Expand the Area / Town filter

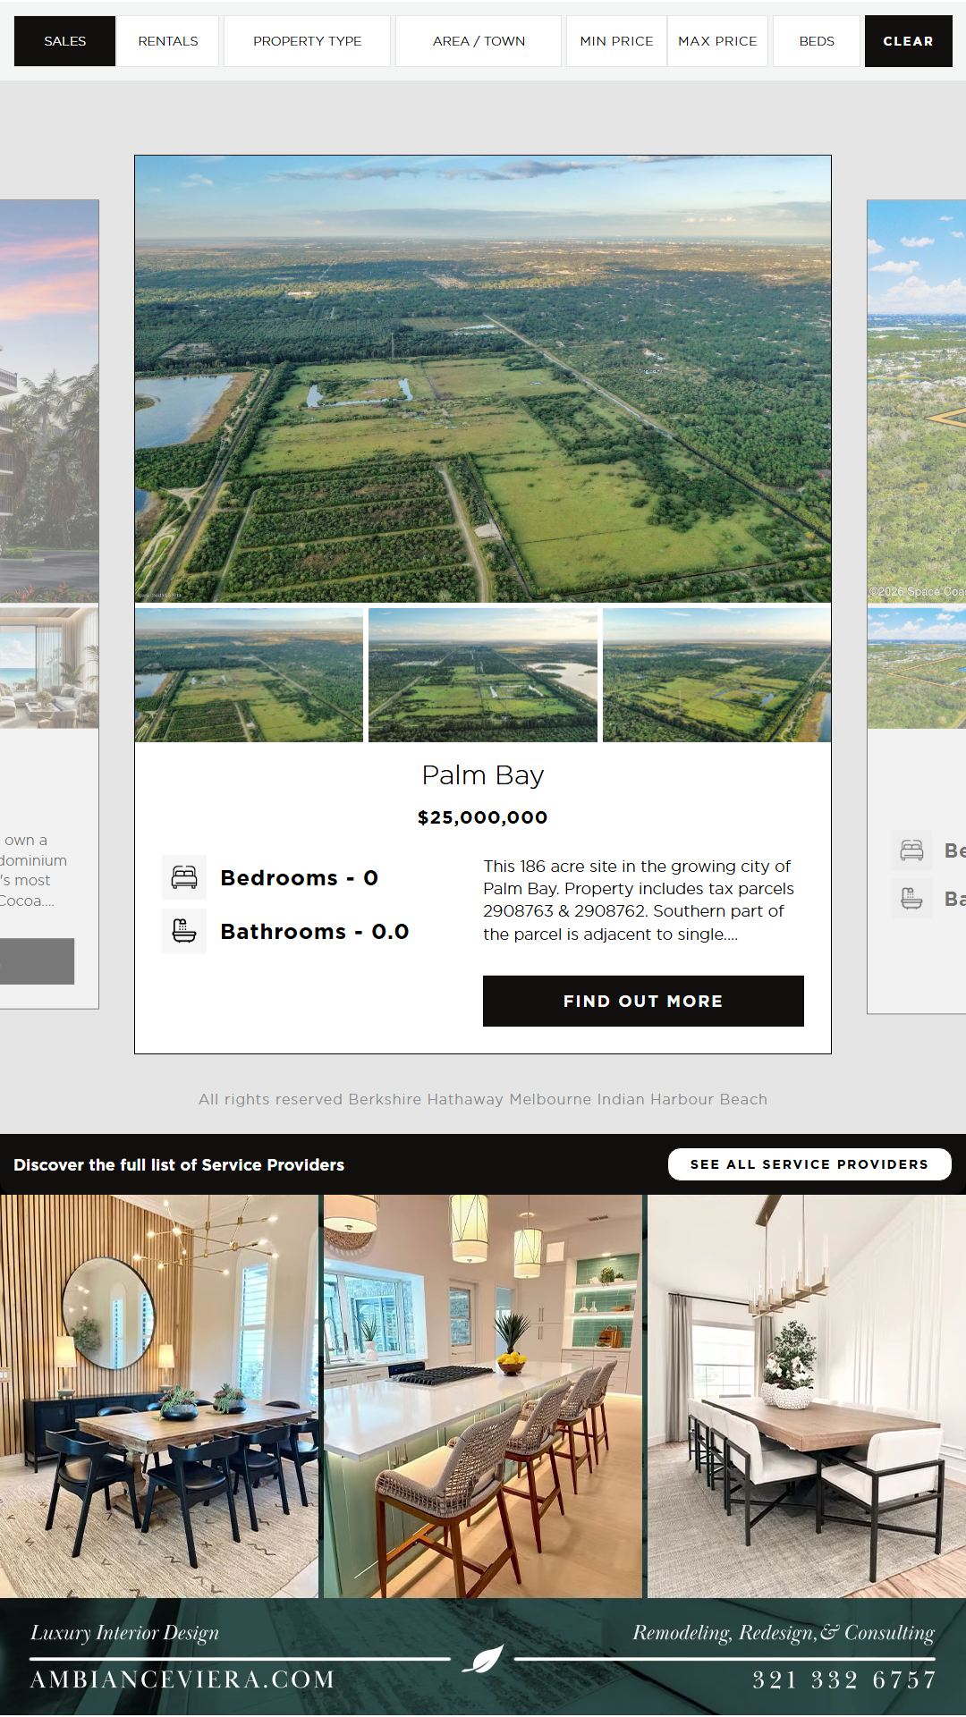click(479, 41)
